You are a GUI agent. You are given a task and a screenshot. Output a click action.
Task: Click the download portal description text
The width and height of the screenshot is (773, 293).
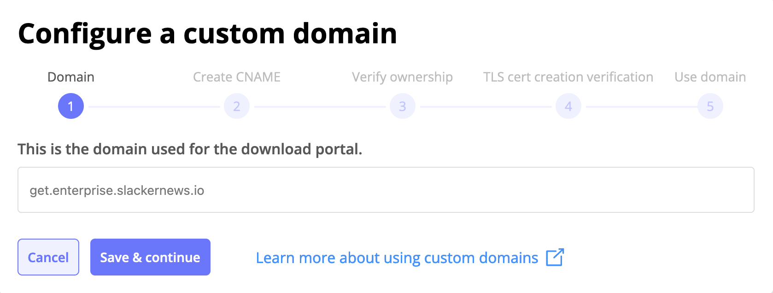tap(190, 149)
